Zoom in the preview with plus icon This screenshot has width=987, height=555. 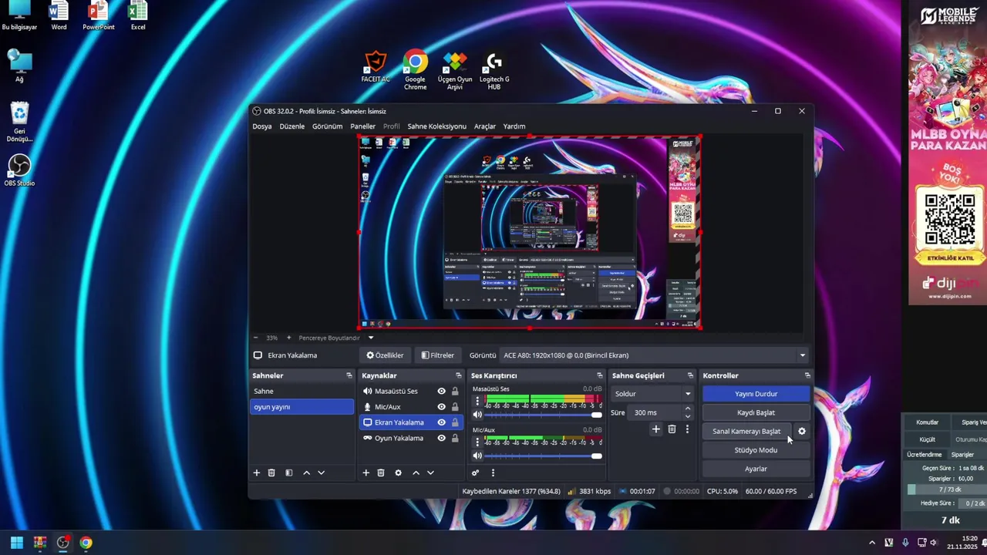[289, 338]
